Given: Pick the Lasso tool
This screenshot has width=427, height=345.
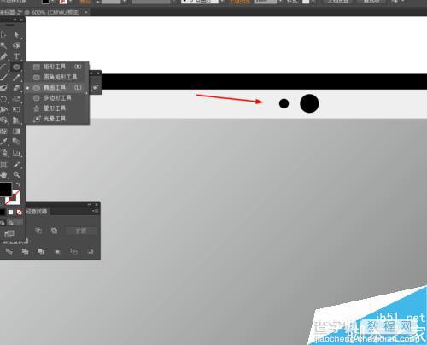Looking at the screenshot, I should tap(16, 45).
